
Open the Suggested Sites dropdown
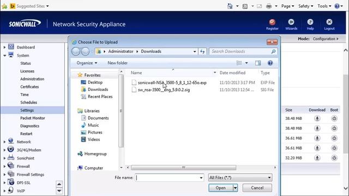click(x=33, y=6)
